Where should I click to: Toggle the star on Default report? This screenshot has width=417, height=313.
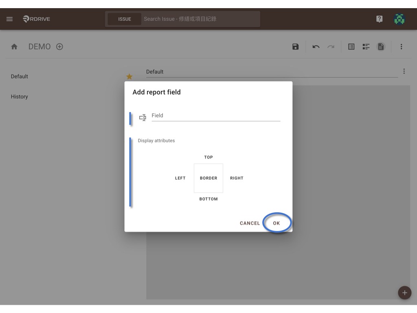pyautogui.click(x=129, y=77)
